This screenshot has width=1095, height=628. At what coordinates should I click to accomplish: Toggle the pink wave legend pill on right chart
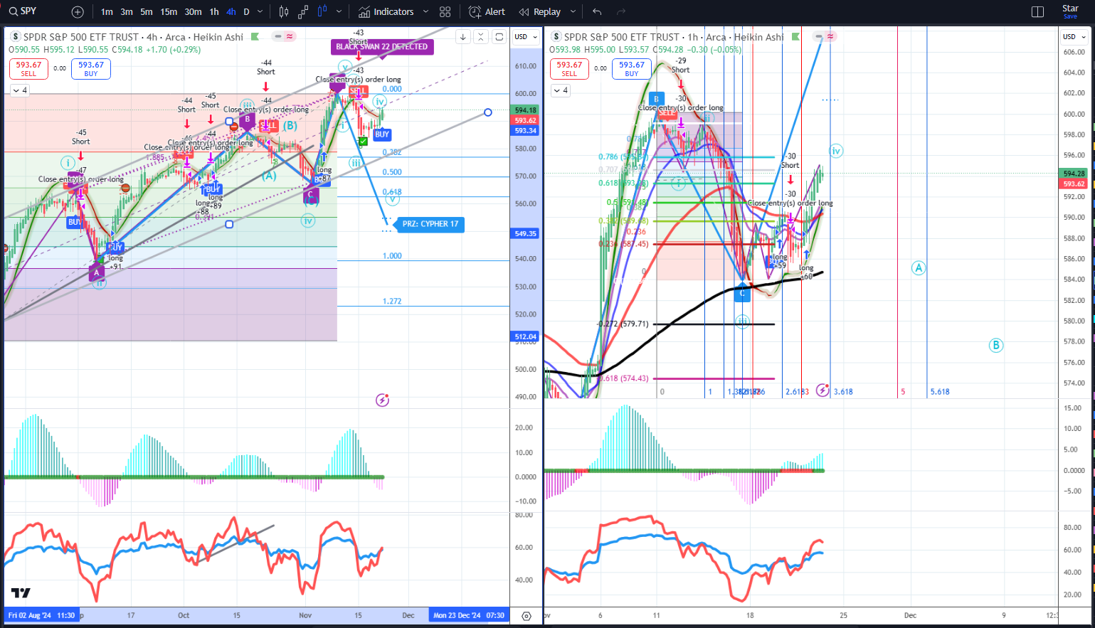[830, 36]
